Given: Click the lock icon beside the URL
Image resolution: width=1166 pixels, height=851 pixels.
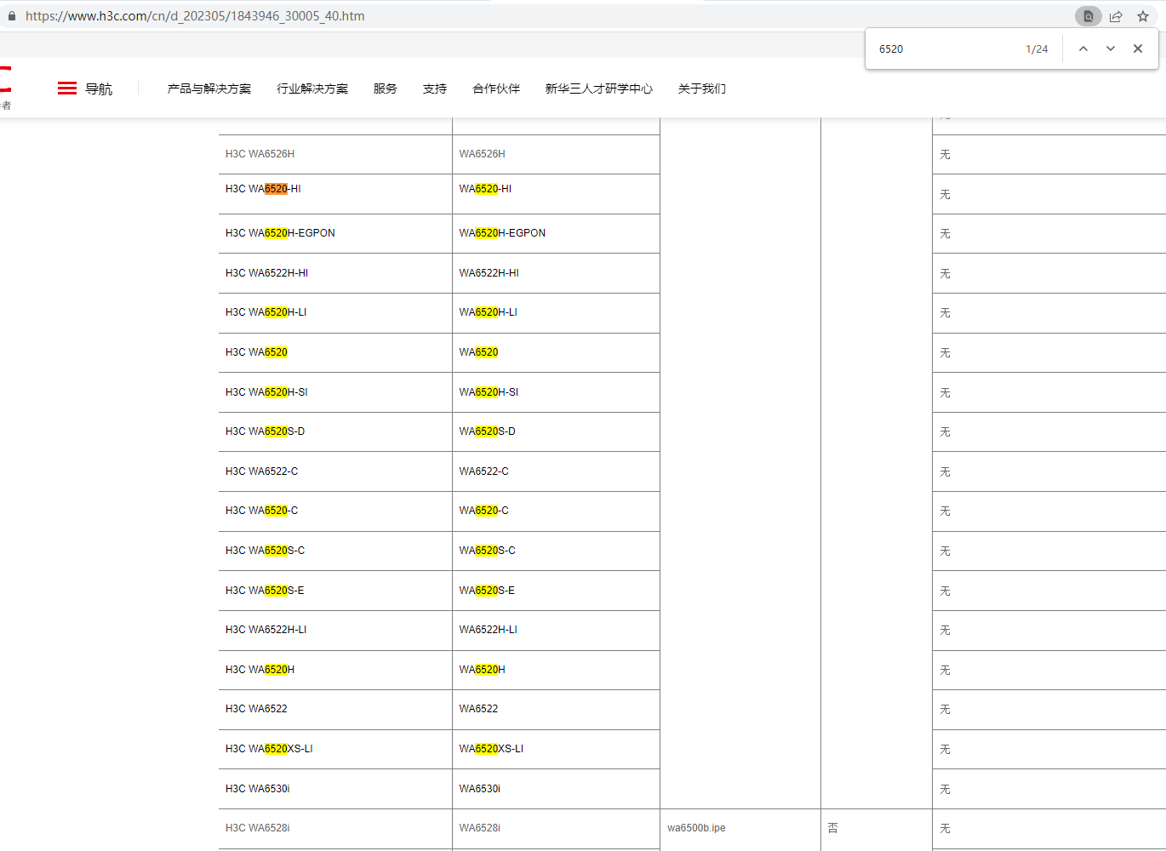Looking at the screenshot, I should coord(12,16).
